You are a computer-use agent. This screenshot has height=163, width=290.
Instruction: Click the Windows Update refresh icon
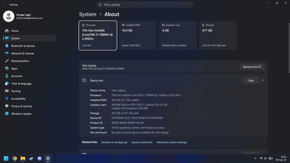[7, 113]
